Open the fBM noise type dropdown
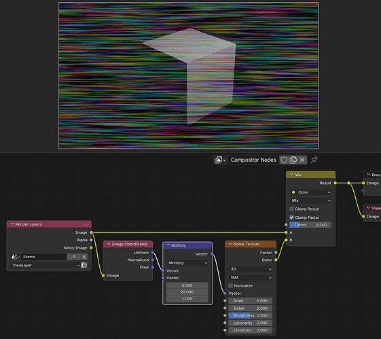This screenshot has height=339, width=381. click(251, 278)
